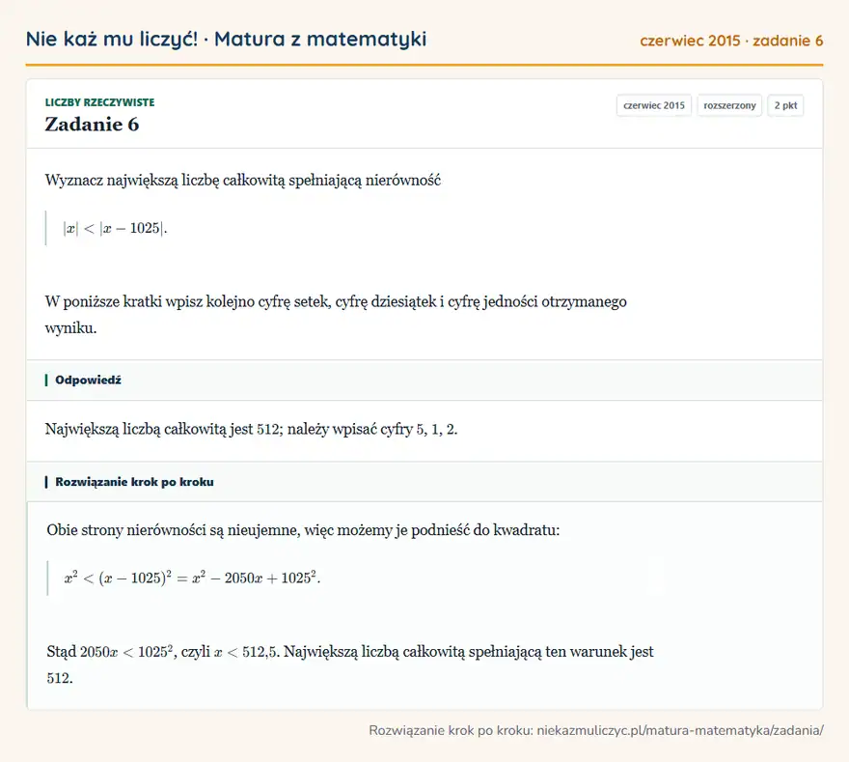Click the squared formula x² < (x − 1025)²
849x762 pixels.
(x=192, y=578)
